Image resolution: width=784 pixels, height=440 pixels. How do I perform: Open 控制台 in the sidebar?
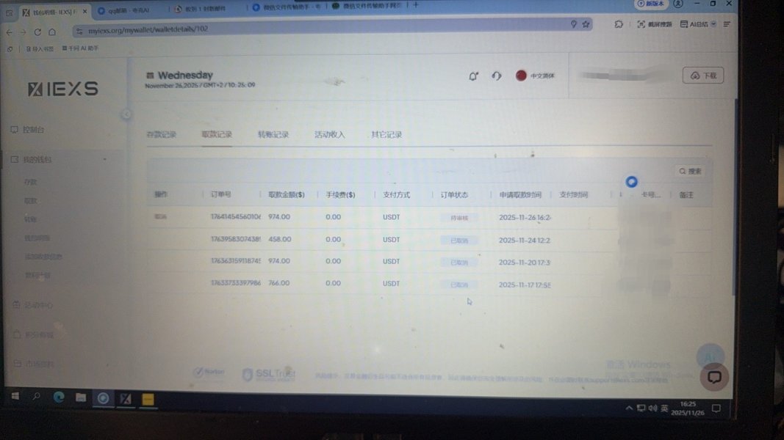(34, 130)
